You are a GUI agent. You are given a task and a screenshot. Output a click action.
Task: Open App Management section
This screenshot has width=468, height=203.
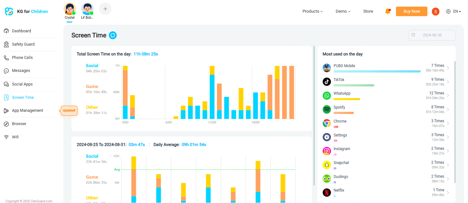click(x=28, y=111)
